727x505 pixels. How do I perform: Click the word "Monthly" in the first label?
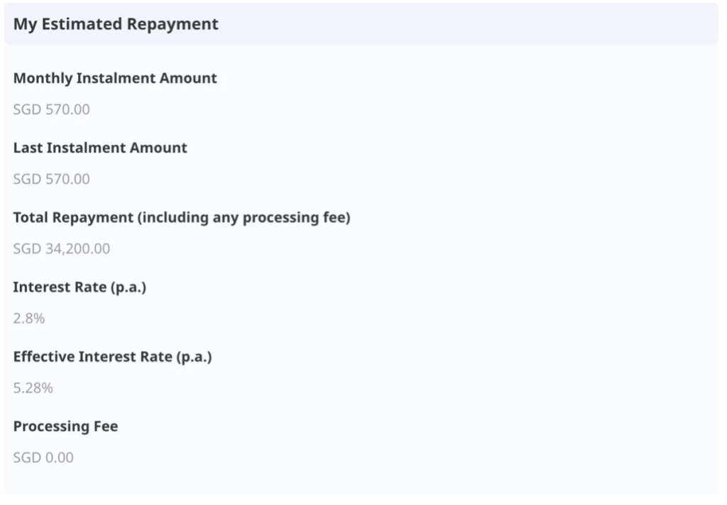tap(43, 78)
